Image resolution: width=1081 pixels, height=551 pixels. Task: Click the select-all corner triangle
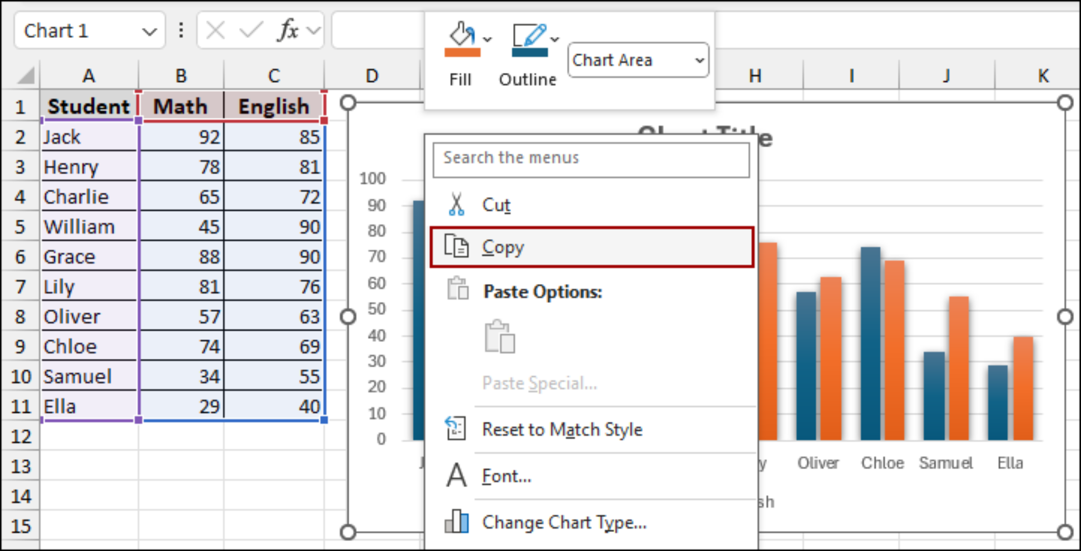coord(25,75)
